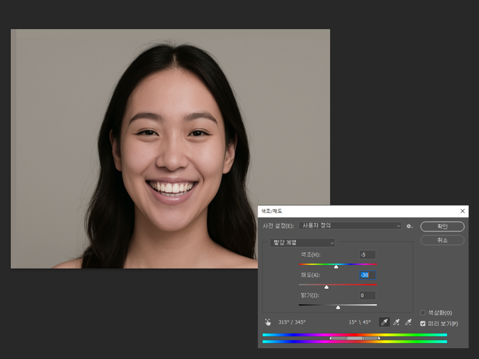
Task: Enable the 색상화 checkbox
Action: pos(423,312)
